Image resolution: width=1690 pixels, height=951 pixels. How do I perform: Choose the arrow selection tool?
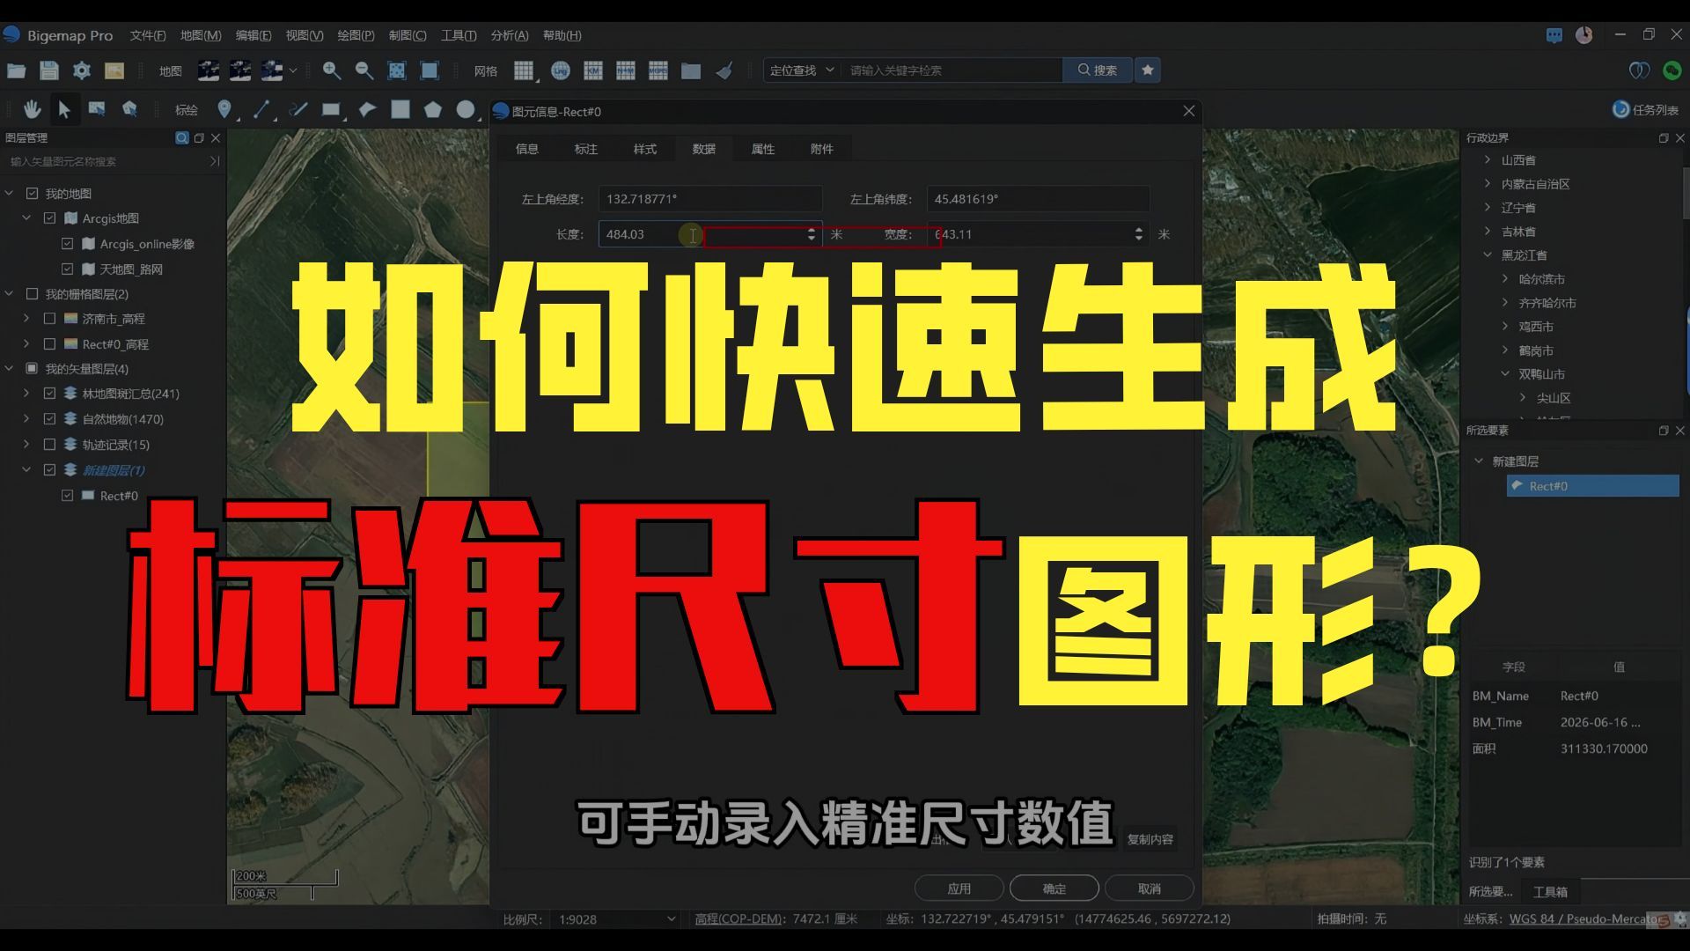pos(64,109)
